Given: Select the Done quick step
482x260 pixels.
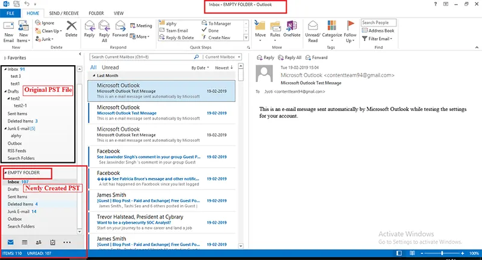Looking at the screenshot, I should coord(210,30).
